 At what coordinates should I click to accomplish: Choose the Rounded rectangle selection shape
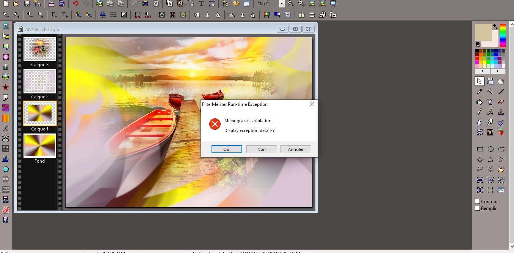coord(501,149)
